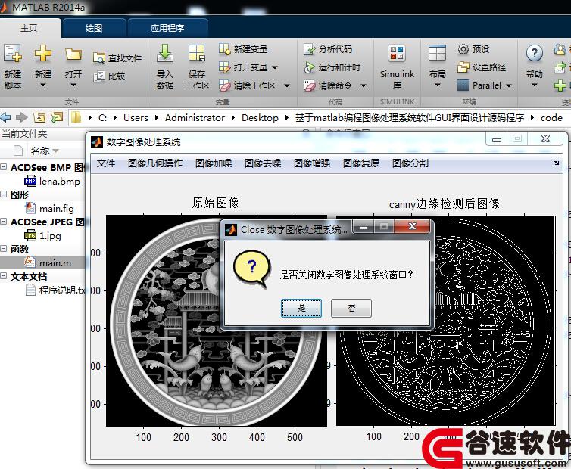
Task: Select main.m in file list
Action: tap(48, 262)
